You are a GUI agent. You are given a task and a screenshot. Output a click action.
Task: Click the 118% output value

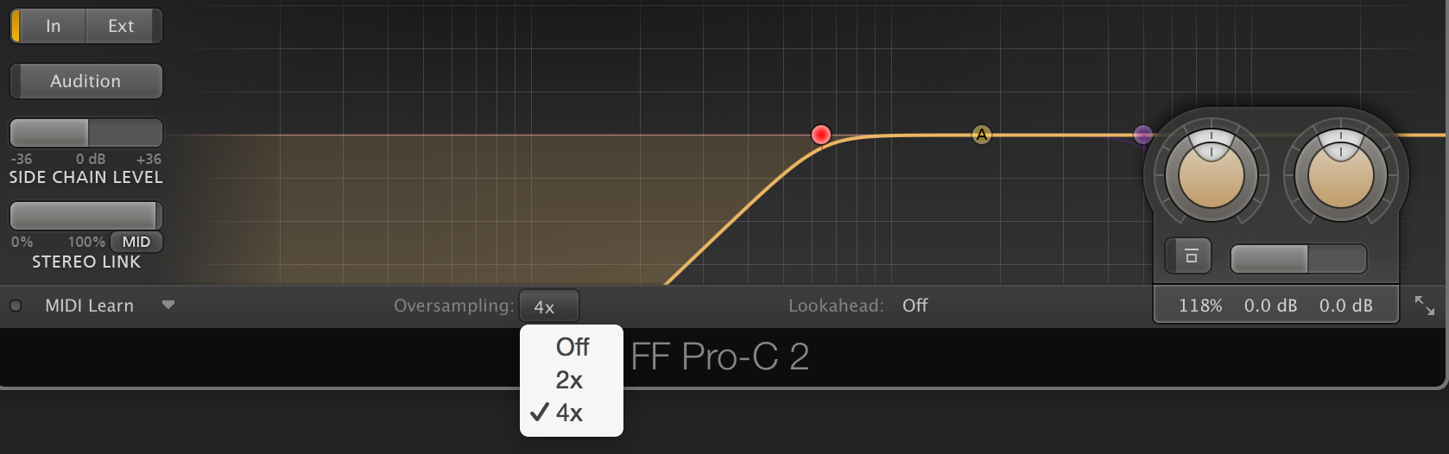coord(1200,306)
